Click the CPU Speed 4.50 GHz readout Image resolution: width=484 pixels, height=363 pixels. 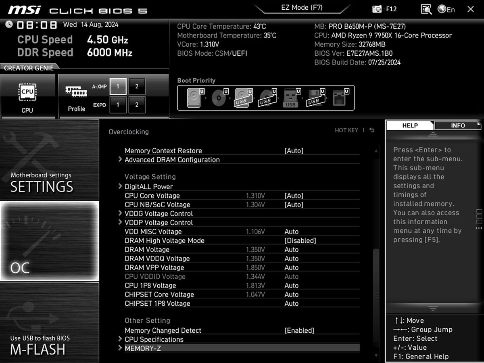coord(73,40)
